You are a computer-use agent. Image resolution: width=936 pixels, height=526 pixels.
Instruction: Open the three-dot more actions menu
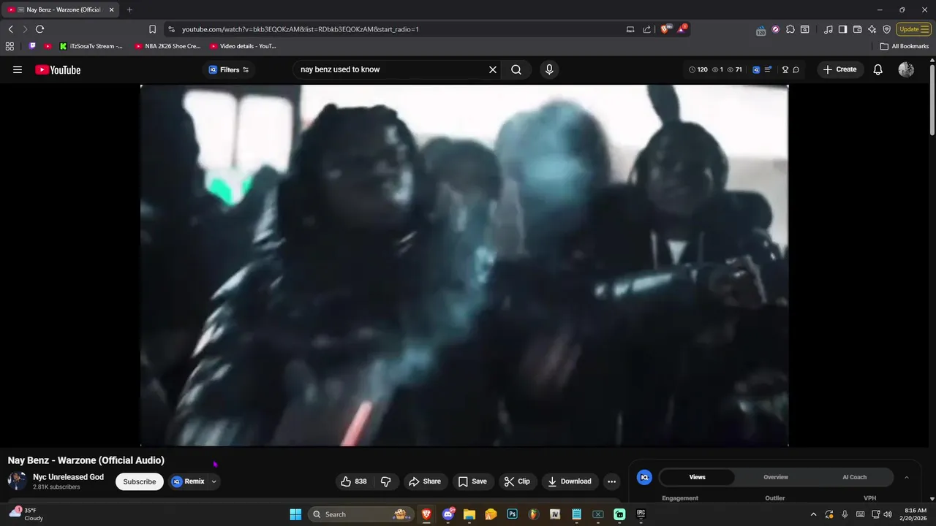tap(611, 481)
